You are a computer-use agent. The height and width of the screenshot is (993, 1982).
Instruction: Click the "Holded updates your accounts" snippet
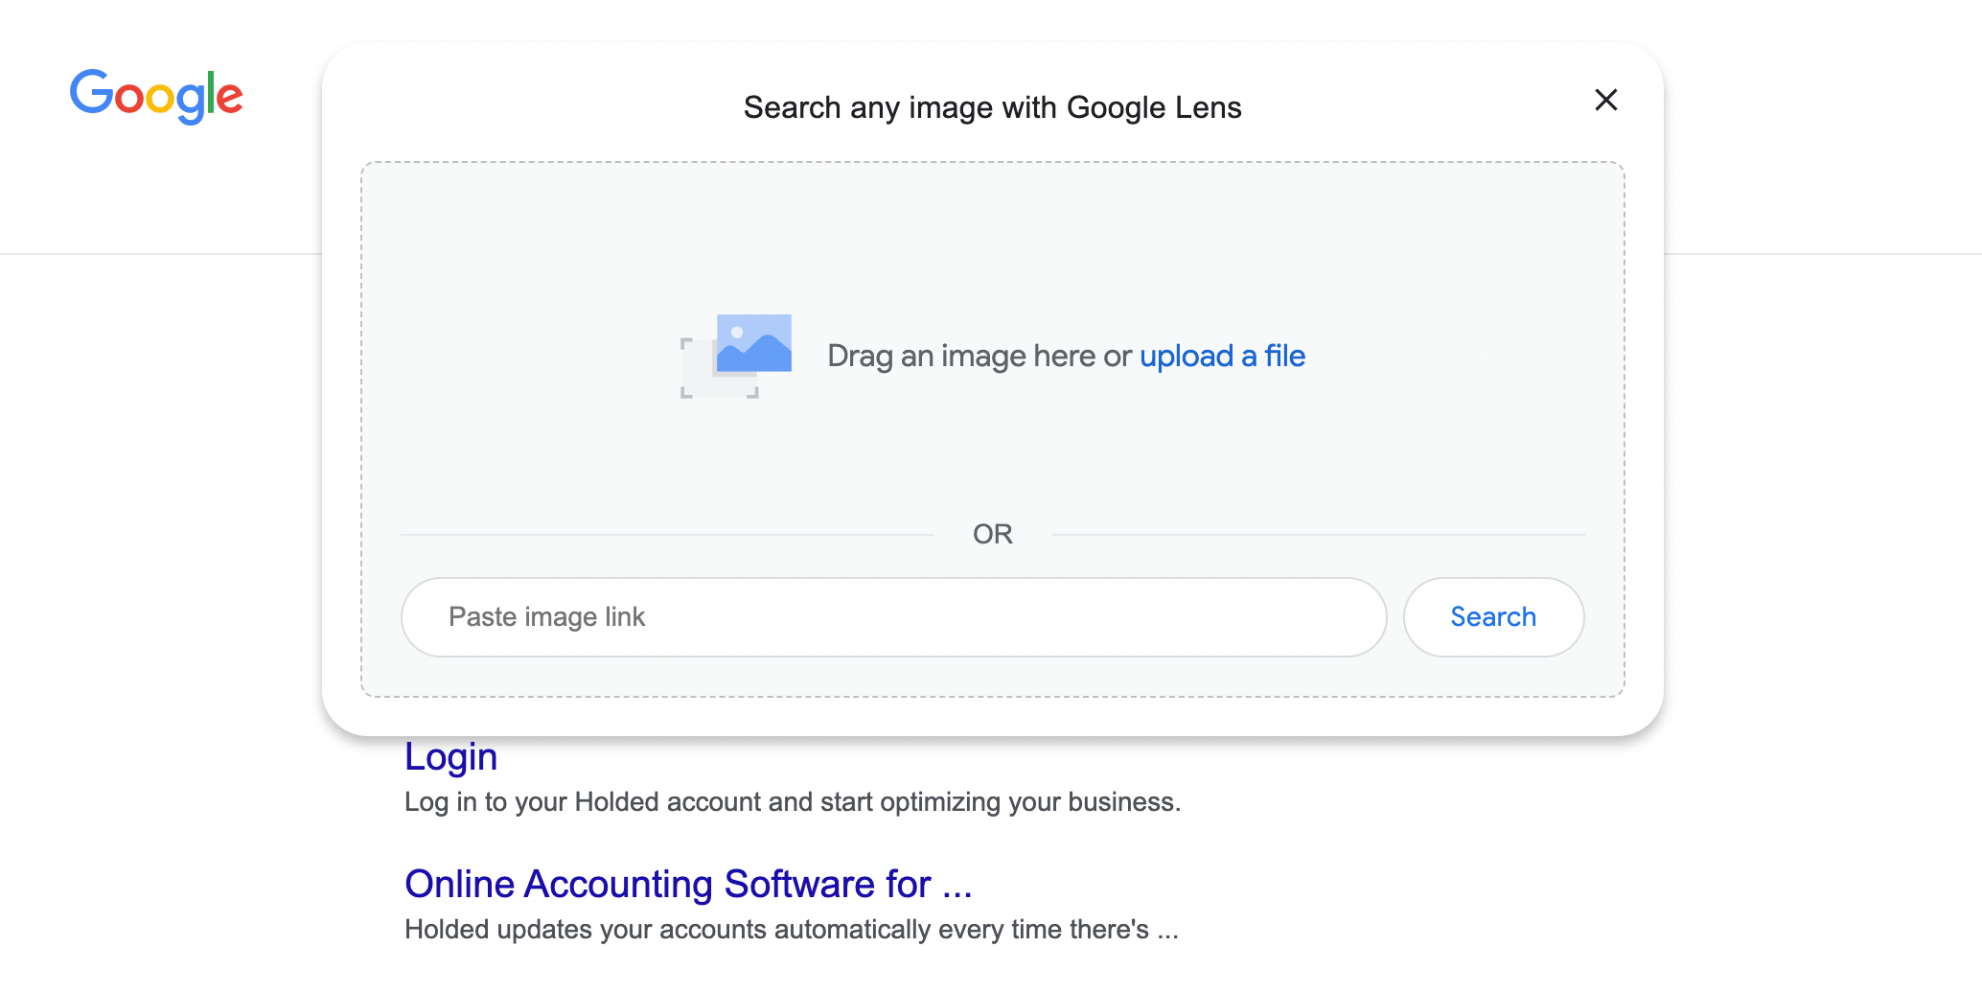point(791,930)
